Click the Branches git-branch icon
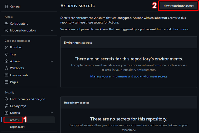 (x=7, y=47)
